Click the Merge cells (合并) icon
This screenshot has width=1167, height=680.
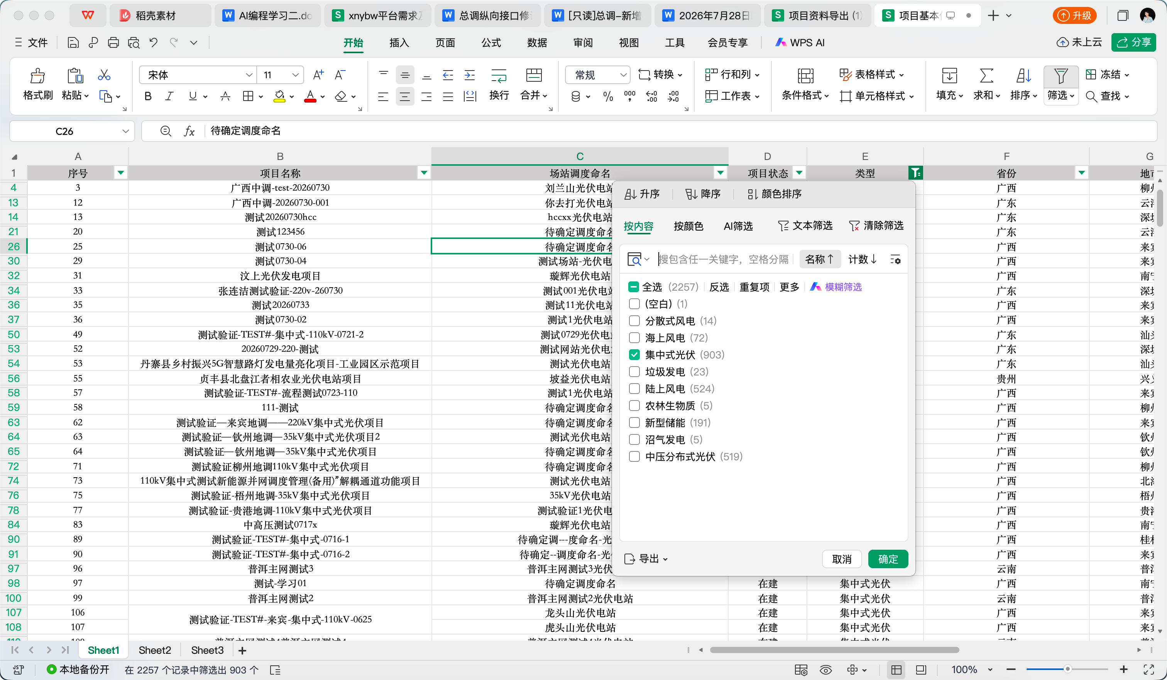pyautogui.click(x=533, y=76)
